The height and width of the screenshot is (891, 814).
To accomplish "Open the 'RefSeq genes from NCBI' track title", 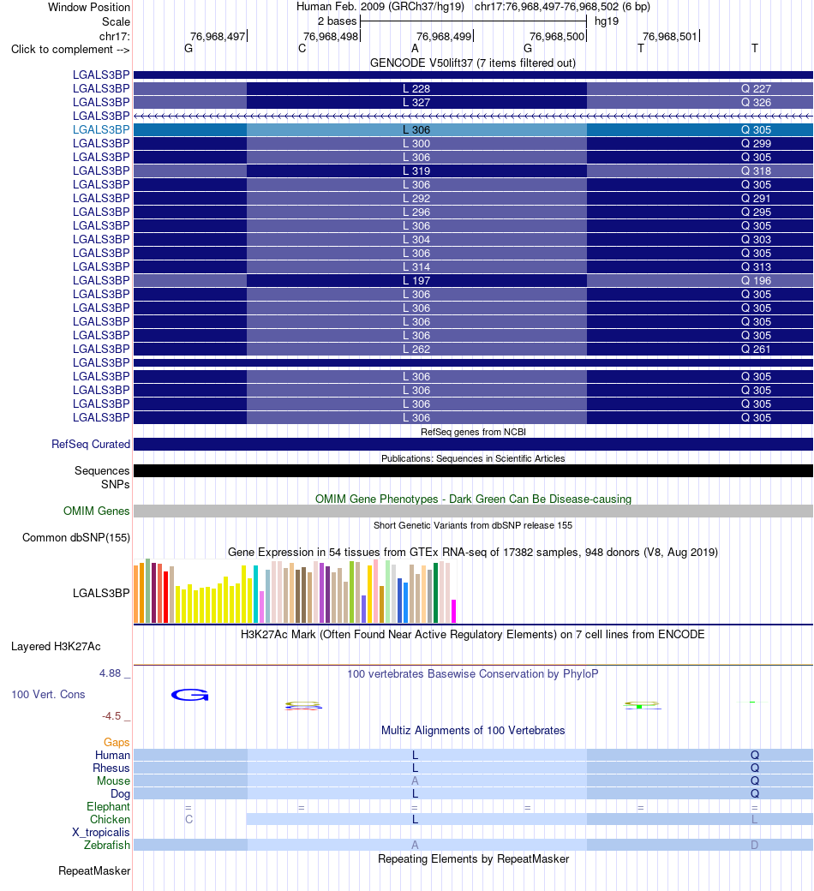I will click(473, 432).
